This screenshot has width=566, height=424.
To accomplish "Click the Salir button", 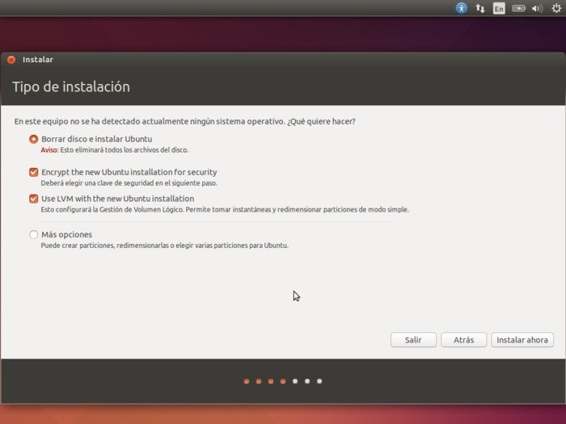I will pos(413,340).
